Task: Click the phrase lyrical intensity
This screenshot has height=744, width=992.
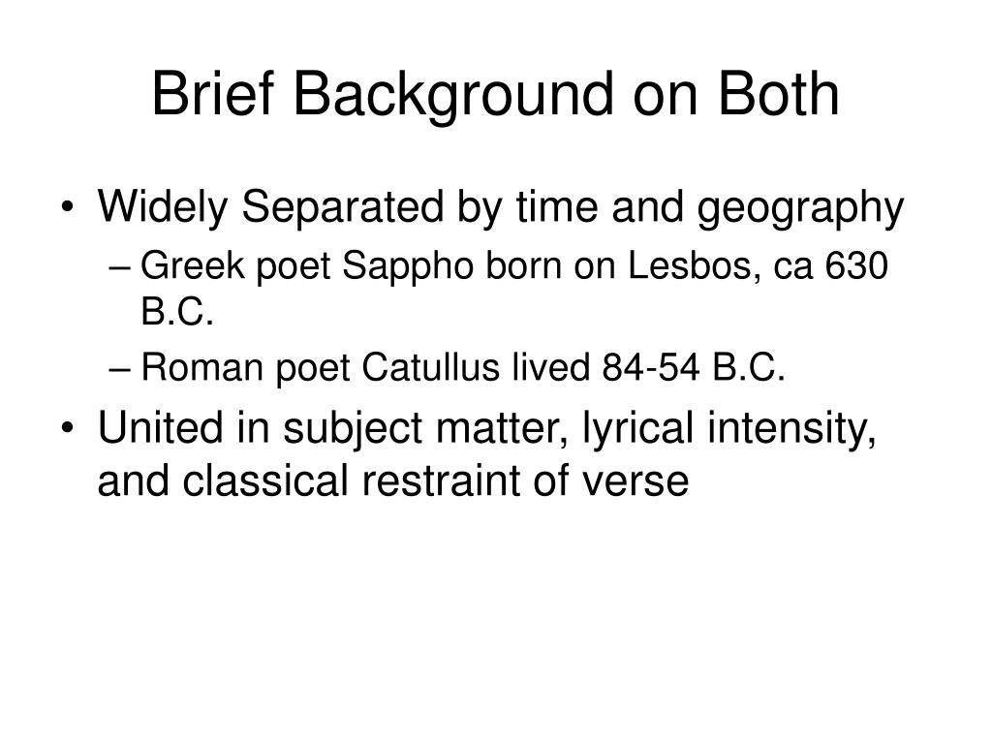Action: [728, 429]
